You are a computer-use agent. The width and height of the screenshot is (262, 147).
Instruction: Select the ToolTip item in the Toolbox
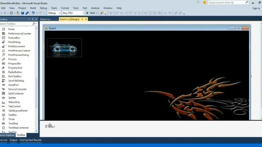pyautogui.click(x=13, y=132)
